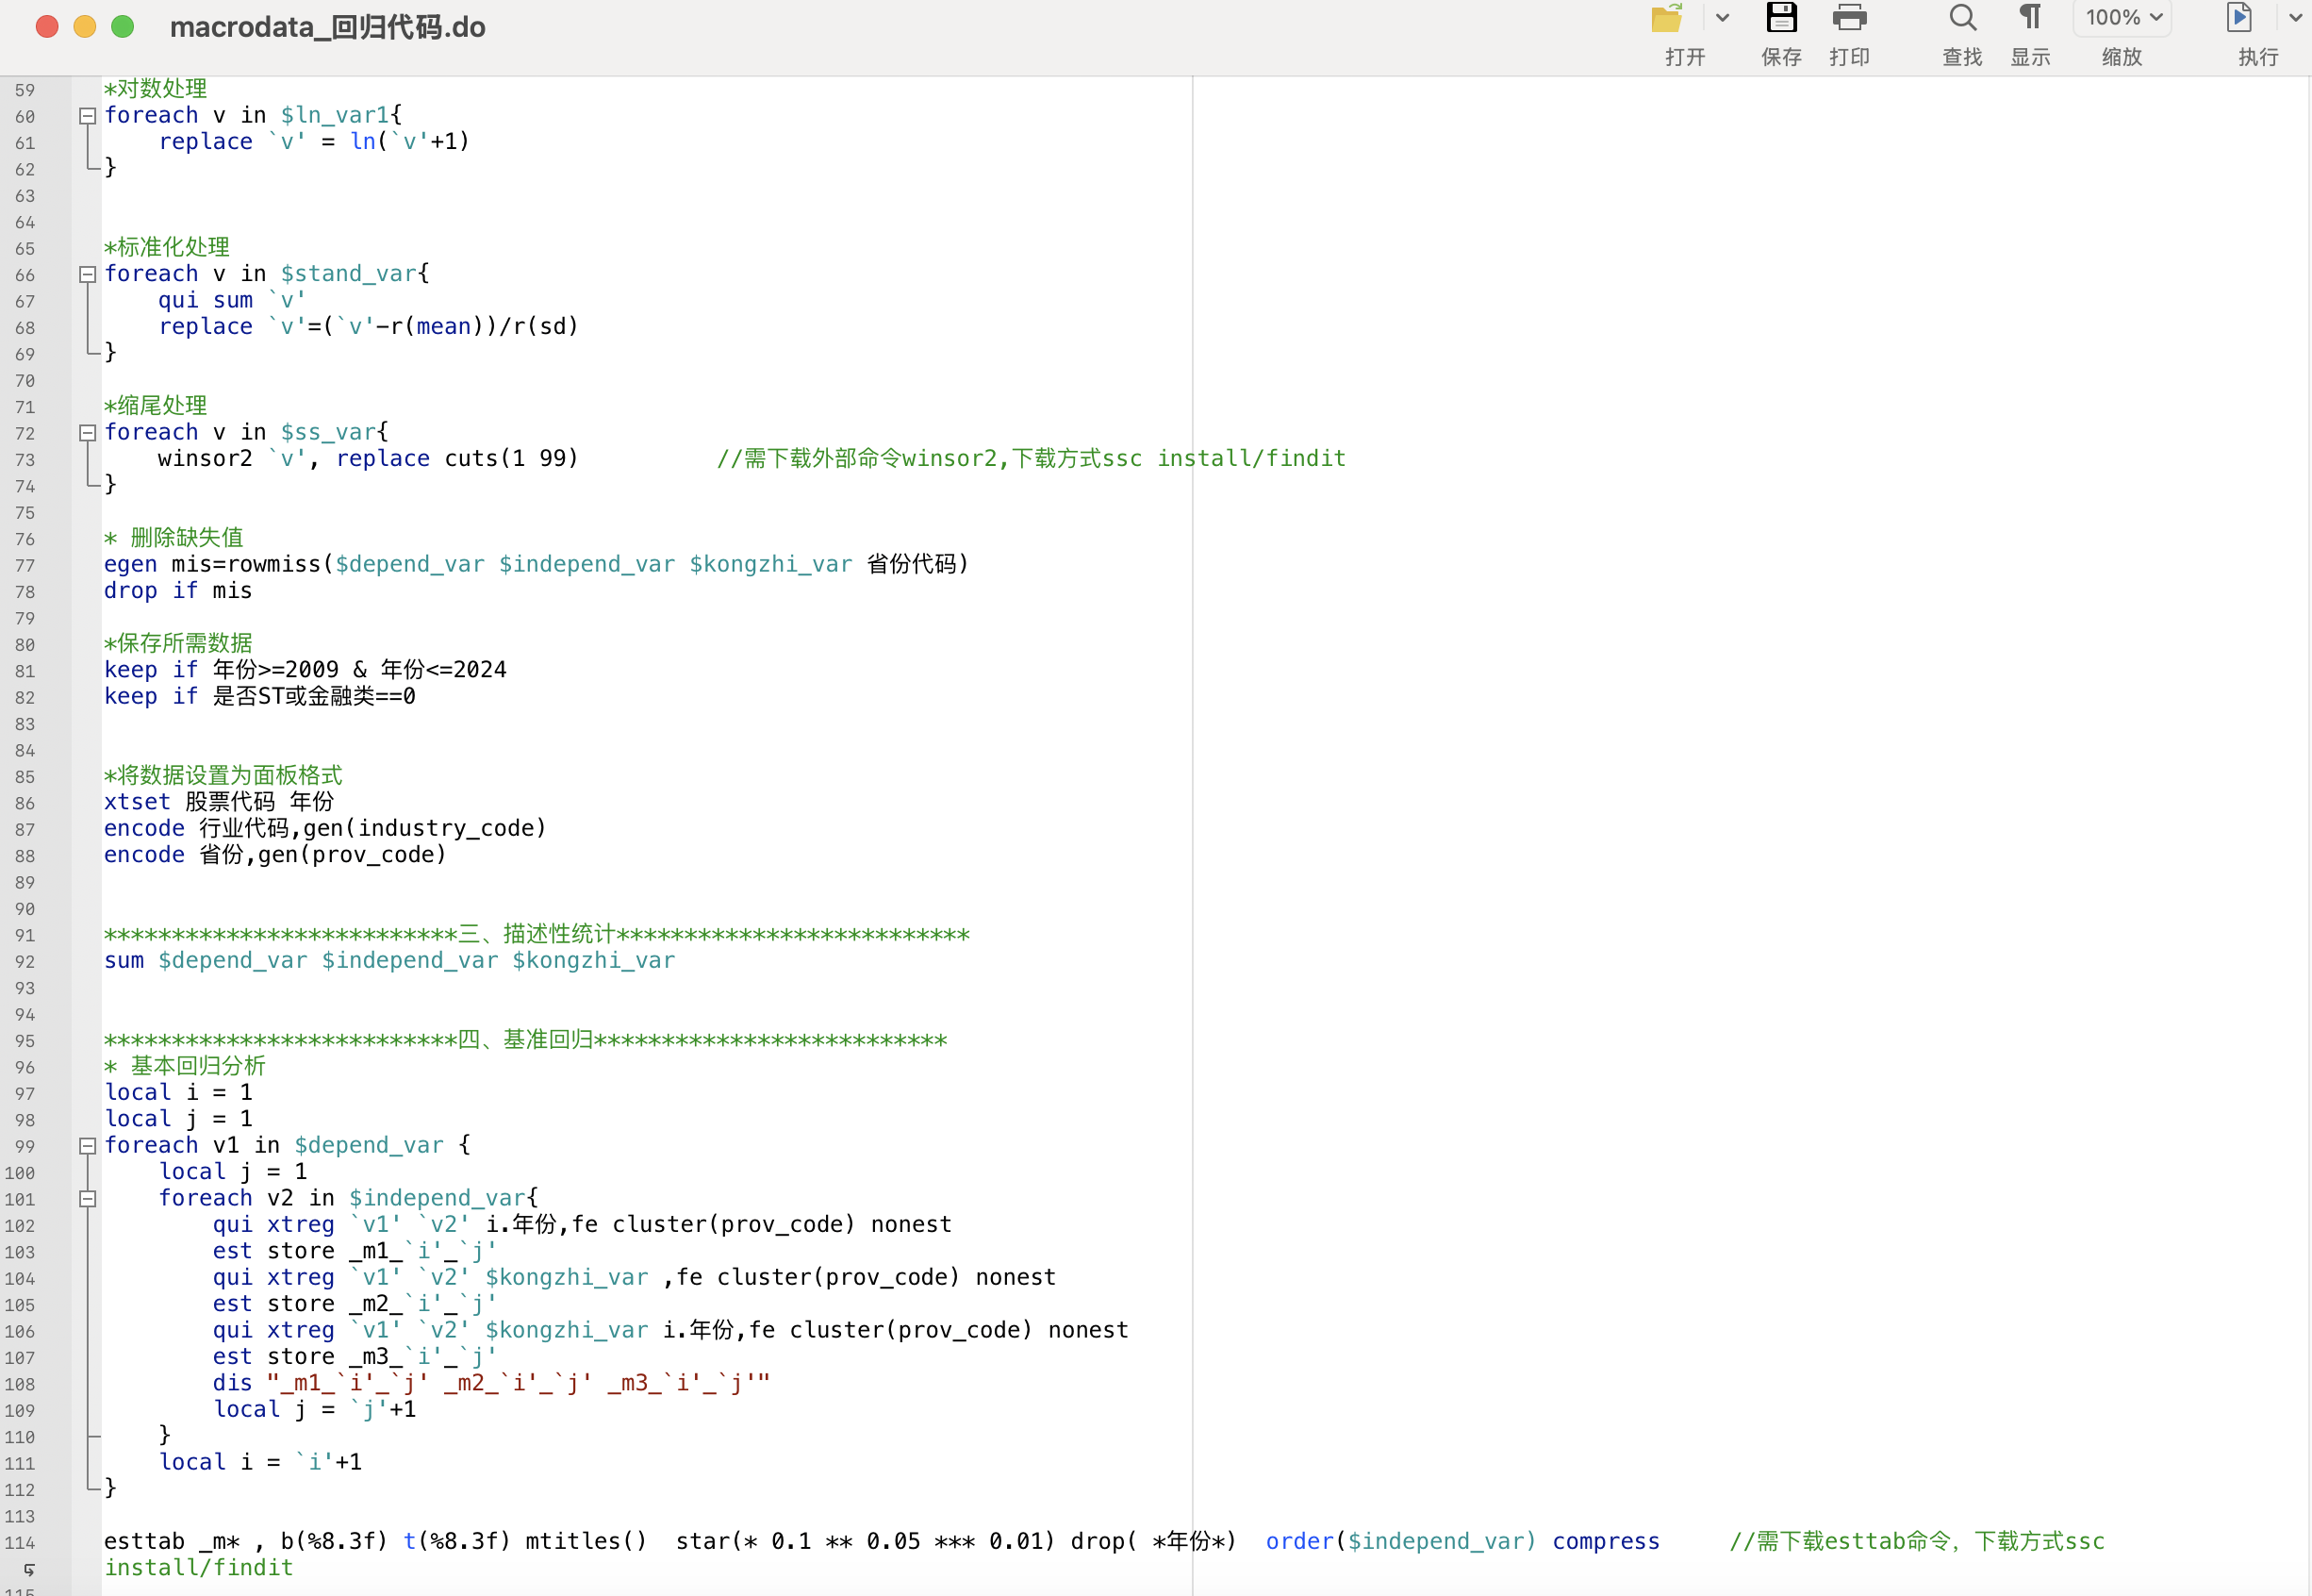Viewport: 2312px width, 1596px height.
Task: Click the Show (显示) pilcrow icon
Action: [x=2030, y=18]
